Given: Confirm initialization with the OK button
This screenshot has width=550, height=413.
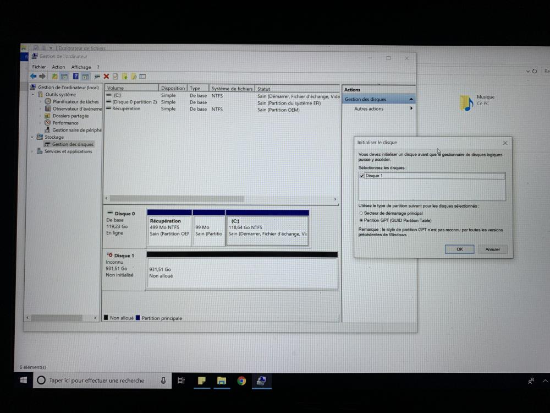Looking at the screenshot, I should [459, 249].
